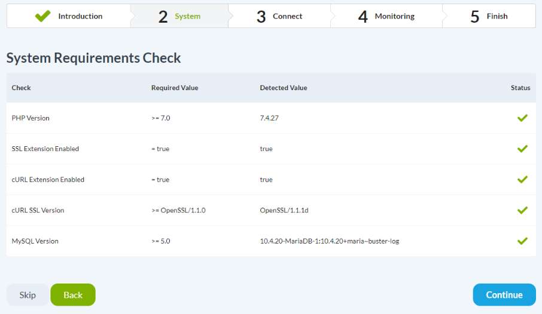Screen dimensions: 542x314
Task: Click the blue Continue button
Action: tap(504, 295)
